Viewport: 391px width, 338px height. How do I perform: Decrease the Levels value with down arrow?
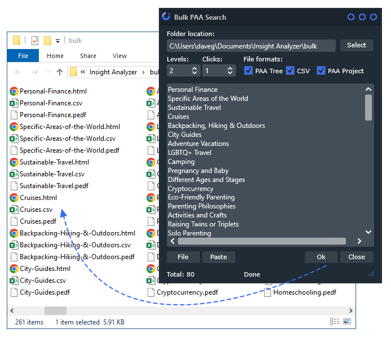pyautogui.click(x=194, y=73)
